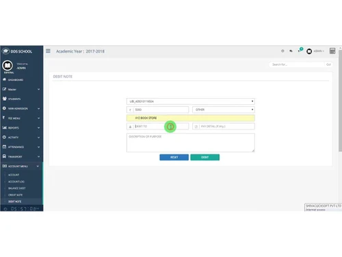Expand the Master menu chevron
This screenshot has width=342, height=257.
click(38, 89)
